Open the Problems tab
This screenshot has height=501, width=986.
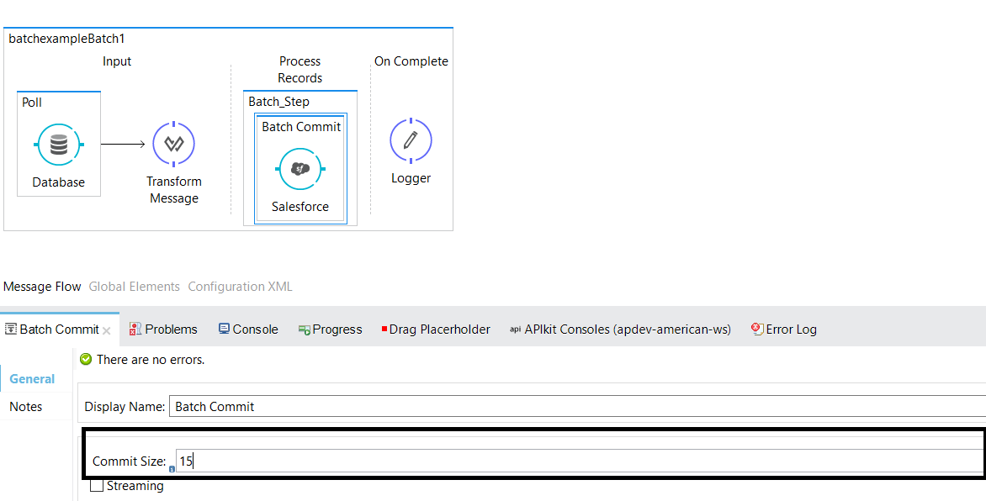[x=163, y=330]
